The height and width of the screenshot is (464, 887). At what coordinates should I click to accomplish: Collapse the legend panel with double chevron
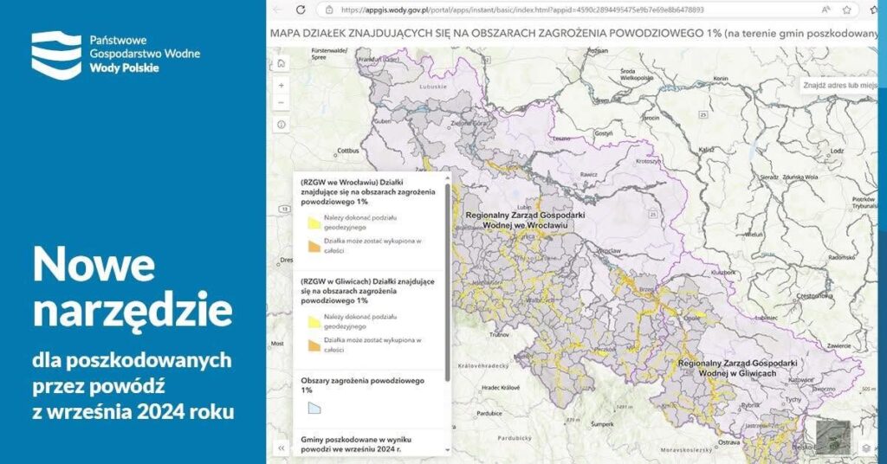tap(282, 448)
